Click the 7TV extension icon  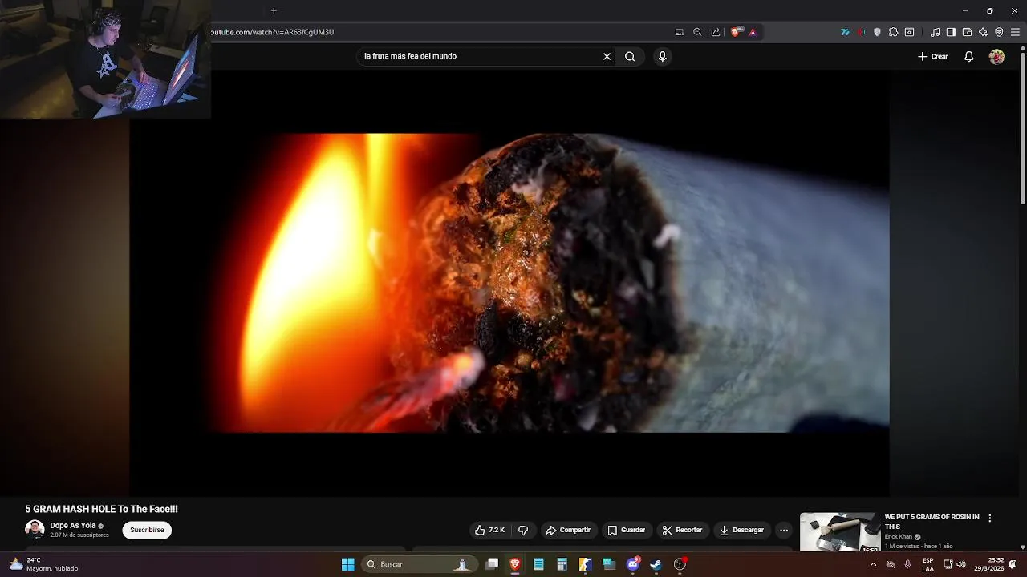coord(845,32)
